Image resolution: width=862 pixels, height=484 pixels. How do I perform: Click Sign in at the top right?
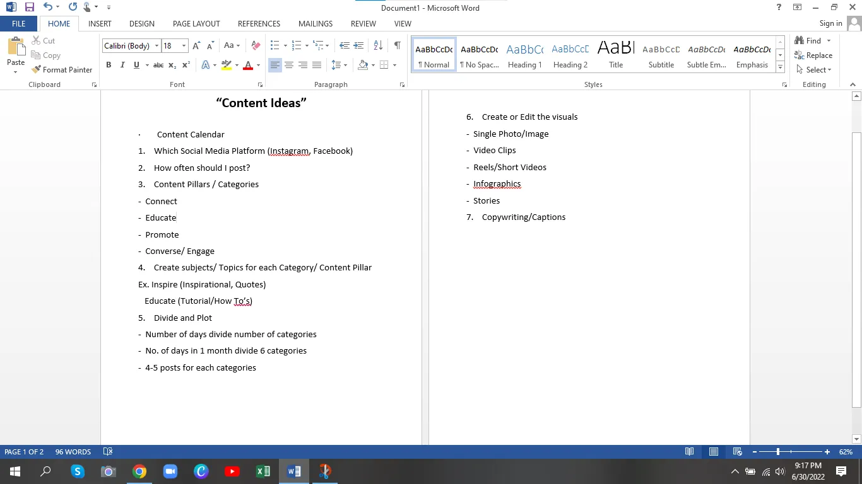click(x=830, y=23)
